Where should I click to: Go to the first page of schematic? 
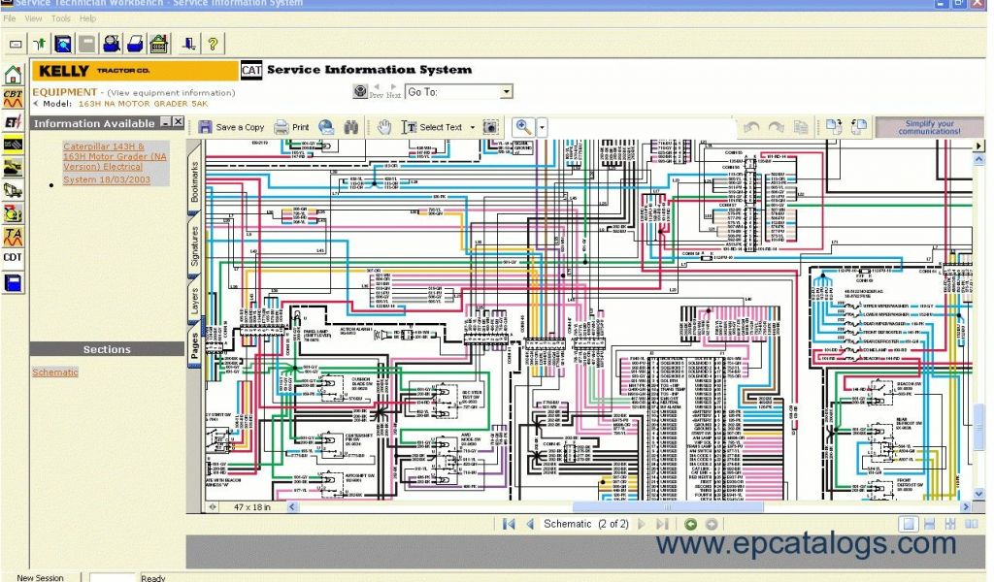(x=508, y=524)
